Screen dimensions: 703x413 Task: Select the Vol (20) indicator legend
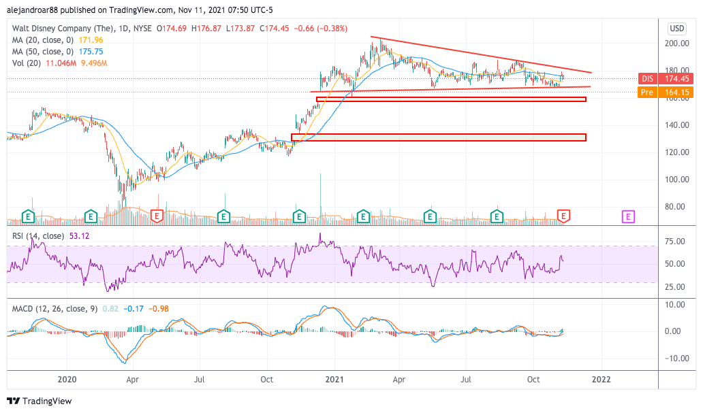(x=27, y=63)
